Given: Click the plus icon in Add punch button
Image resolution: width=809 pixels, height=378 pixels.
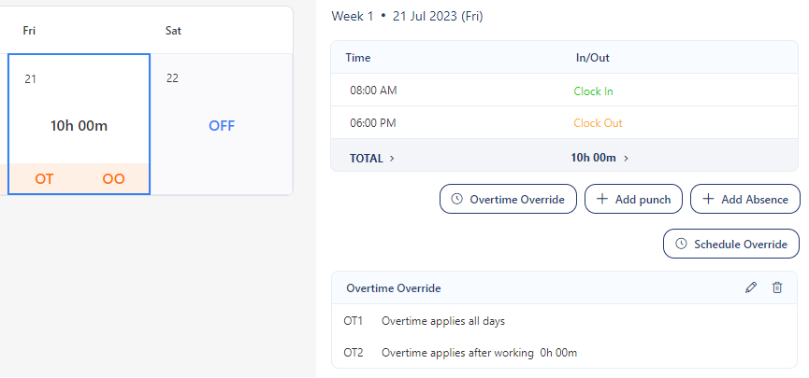Looking at the screenshot, I should [x=602, y=199].
